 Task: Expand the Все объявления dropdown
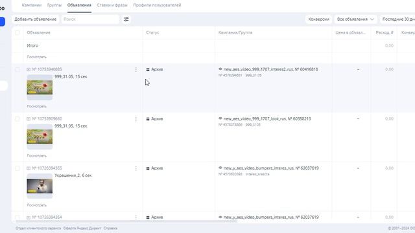[355, 19]
